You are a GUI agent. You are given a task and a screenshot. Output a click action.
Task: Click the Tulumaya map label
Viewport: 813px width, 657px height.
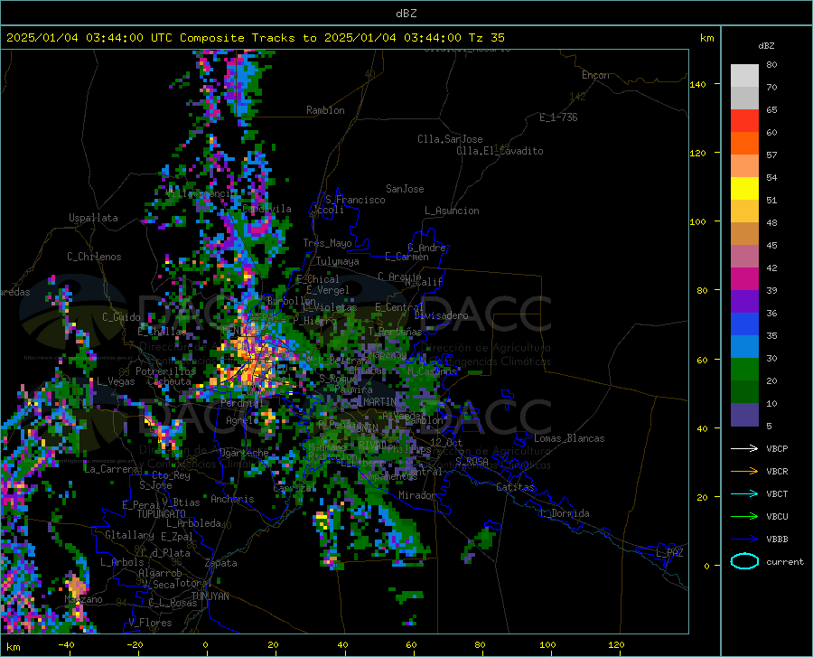point(338,261)
